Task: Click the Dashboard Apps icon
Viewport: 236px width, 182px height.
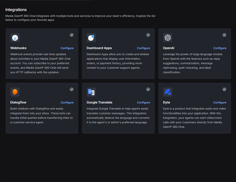Action: (x=91, y=38)
